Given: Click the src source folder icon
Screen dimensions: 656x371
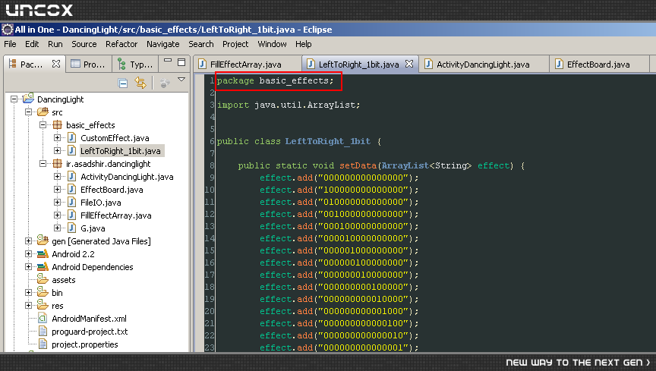Looking at the screenshot, I should click(43, 112).
